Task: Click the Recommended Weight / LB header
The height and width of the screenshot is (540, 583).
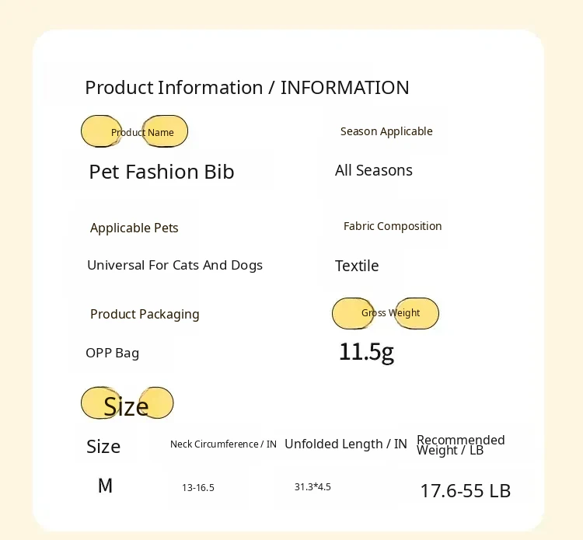Action: coord(461,445)
